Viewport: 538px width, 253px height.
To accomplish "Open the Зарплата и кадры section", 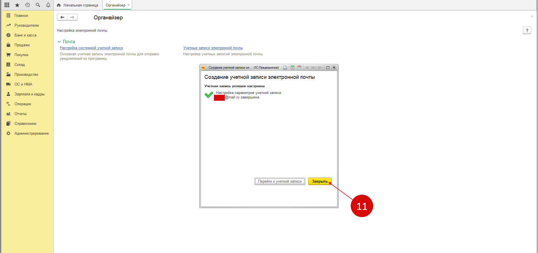I will click(x=27, y=94).
